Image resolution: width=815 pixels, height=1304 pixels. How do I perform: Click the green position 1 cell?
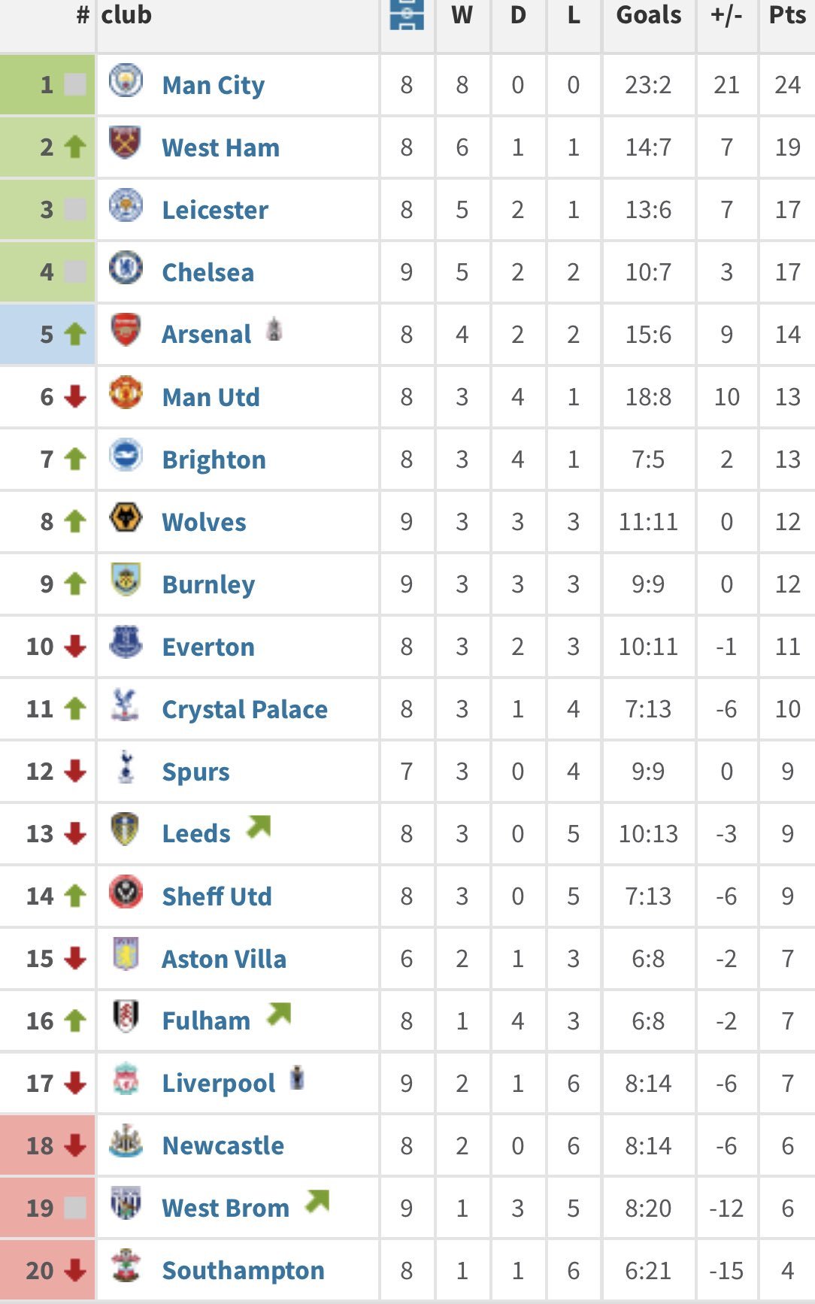point(47,84)
